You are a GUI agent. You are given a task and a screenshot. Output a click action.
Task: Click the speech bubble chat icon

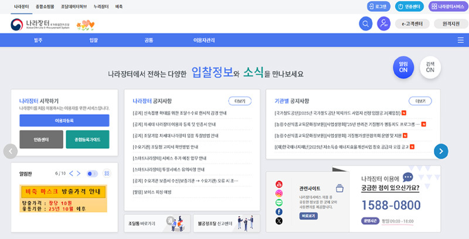(407, 177)
